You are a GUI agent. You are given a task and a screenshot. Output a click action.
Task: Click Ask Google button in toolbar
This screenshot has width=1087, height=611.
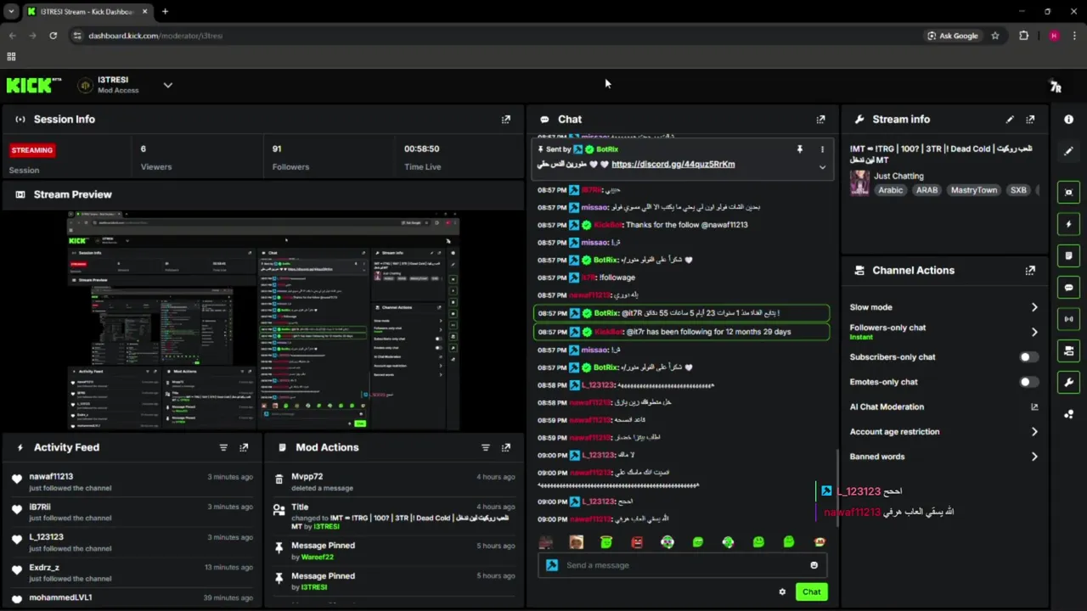coord(952,36)
